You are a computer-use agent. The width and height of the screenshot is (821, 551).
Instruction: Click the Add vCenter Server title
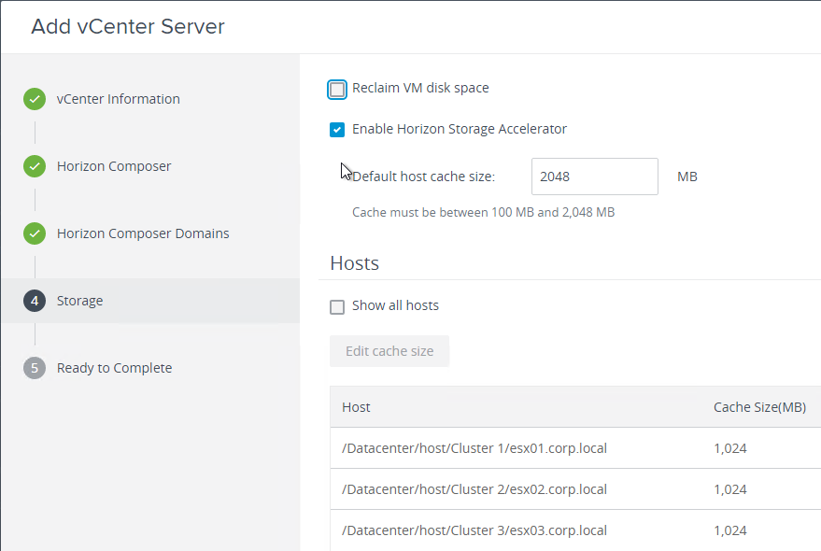tap(128, 26)
